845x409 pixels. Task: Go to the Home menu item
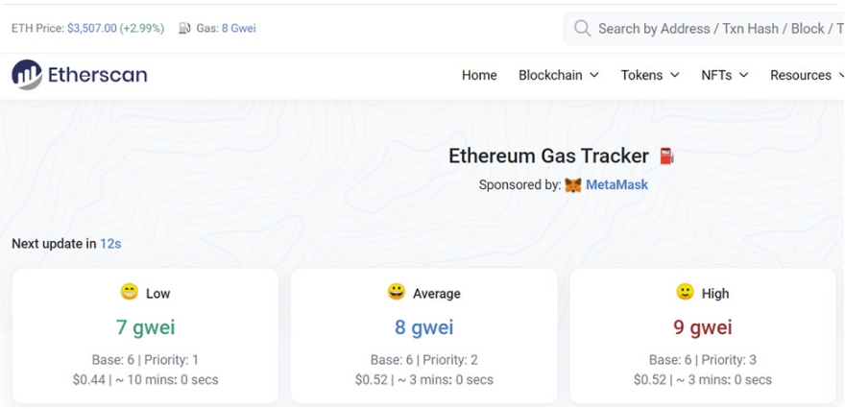479,76
